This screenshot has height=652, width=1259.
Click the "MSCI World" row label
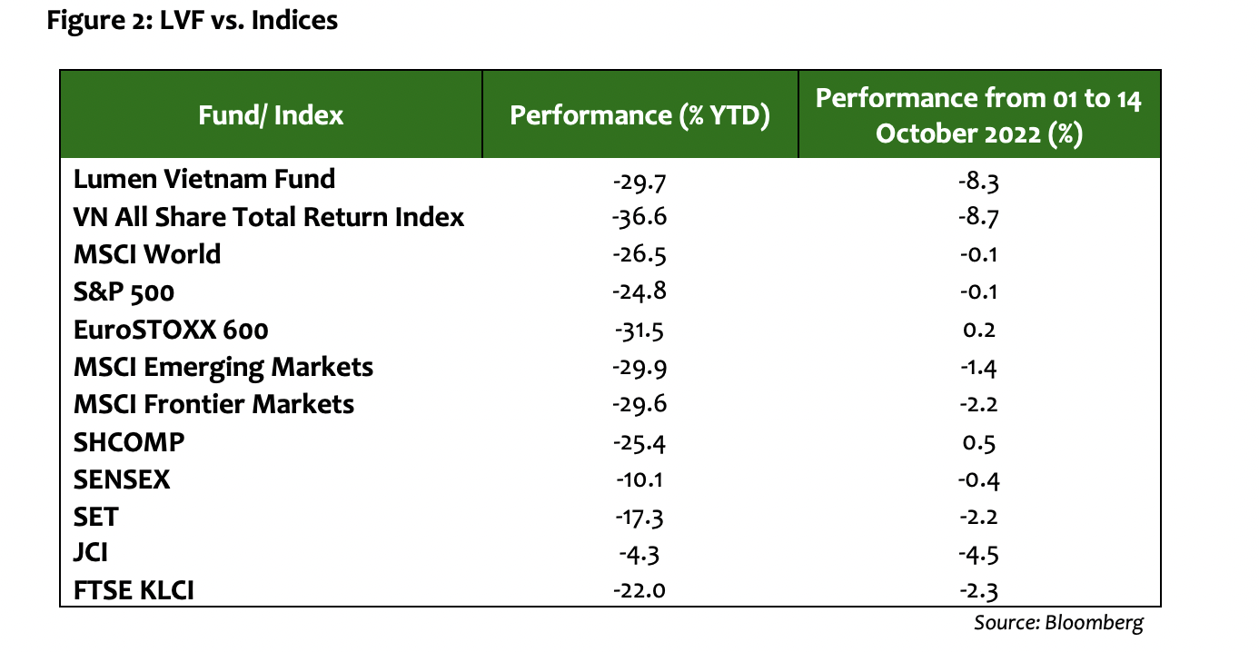(x=147, y=254)
